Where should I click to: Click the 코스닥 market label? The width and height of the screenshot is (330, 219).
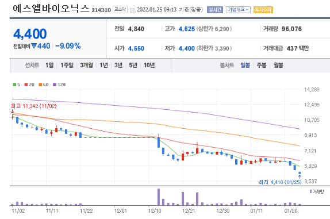pos(120,9)
